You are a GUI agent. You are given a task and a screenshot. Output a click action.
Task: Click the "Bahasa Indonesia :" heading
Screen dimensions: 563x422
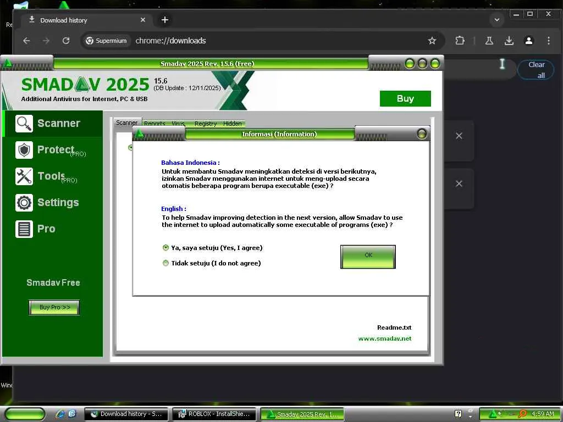pos(190,163)
